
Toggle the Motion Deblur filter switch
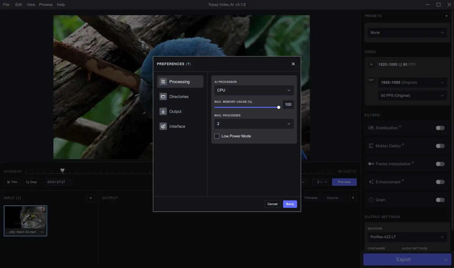(x=440, y=146)
